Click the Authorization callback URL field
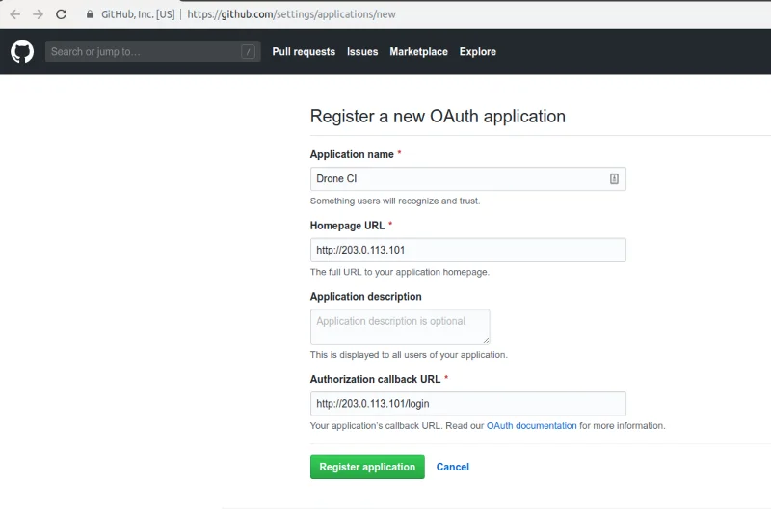Viewport: 771px width, 510px height. 468,404
